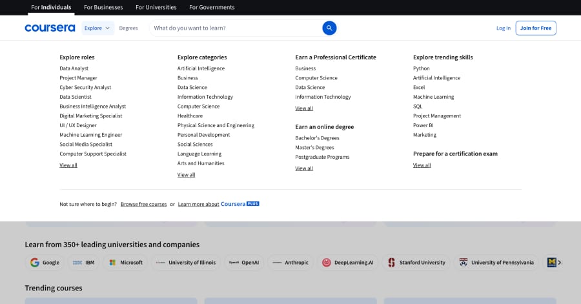Click Learn more about Coursera Plus
This screenshot has width=581, height=304.
[x=218, y=204]
